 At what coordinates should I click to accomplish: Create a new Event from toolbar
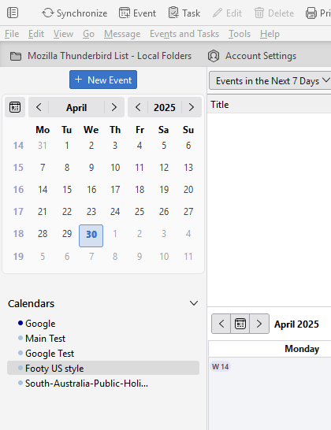point(137,13)
